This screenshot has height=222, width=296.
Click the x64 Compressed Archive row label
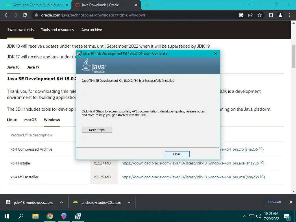coord(32,149)
